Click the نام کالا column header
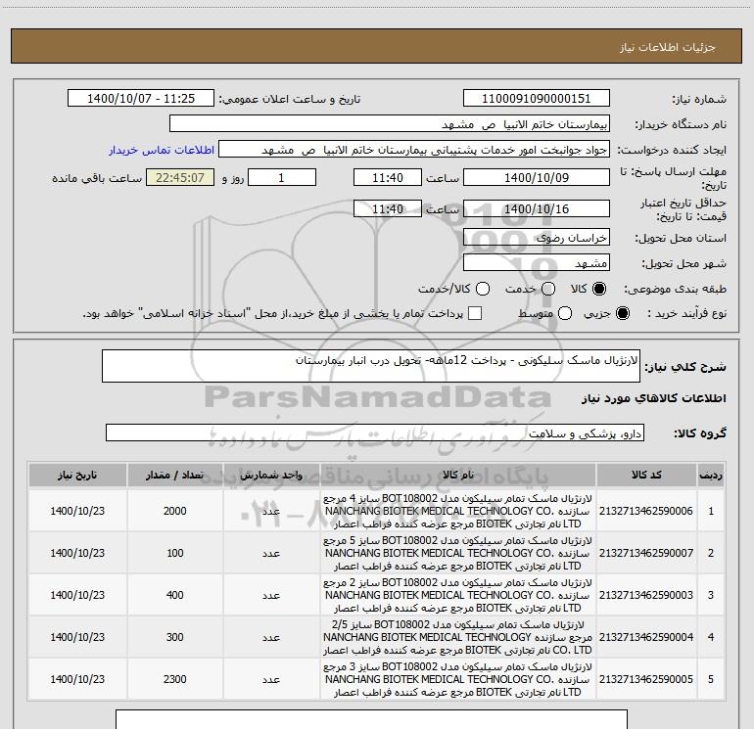The width and height of the screenshot is (754, 729). (x=458, y=475)
